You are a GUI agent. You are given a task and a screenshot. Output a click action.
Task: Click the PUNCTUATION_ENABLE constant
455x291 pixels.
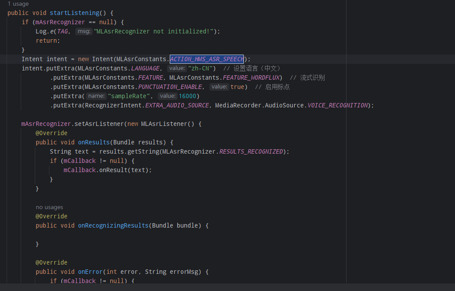point(170,87)
